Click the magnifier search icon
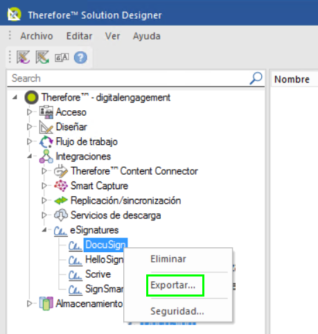This screenshot has width=318, height=334. point(256,78)
